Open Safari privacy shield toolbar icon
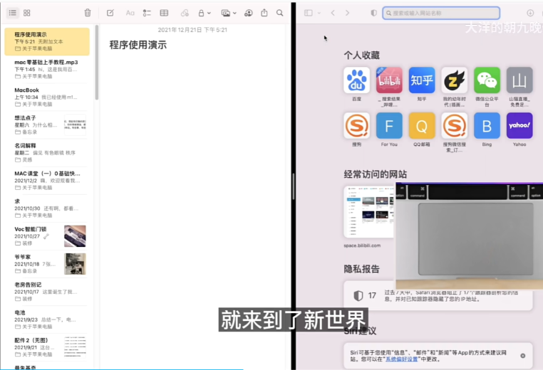 (373, 13)
